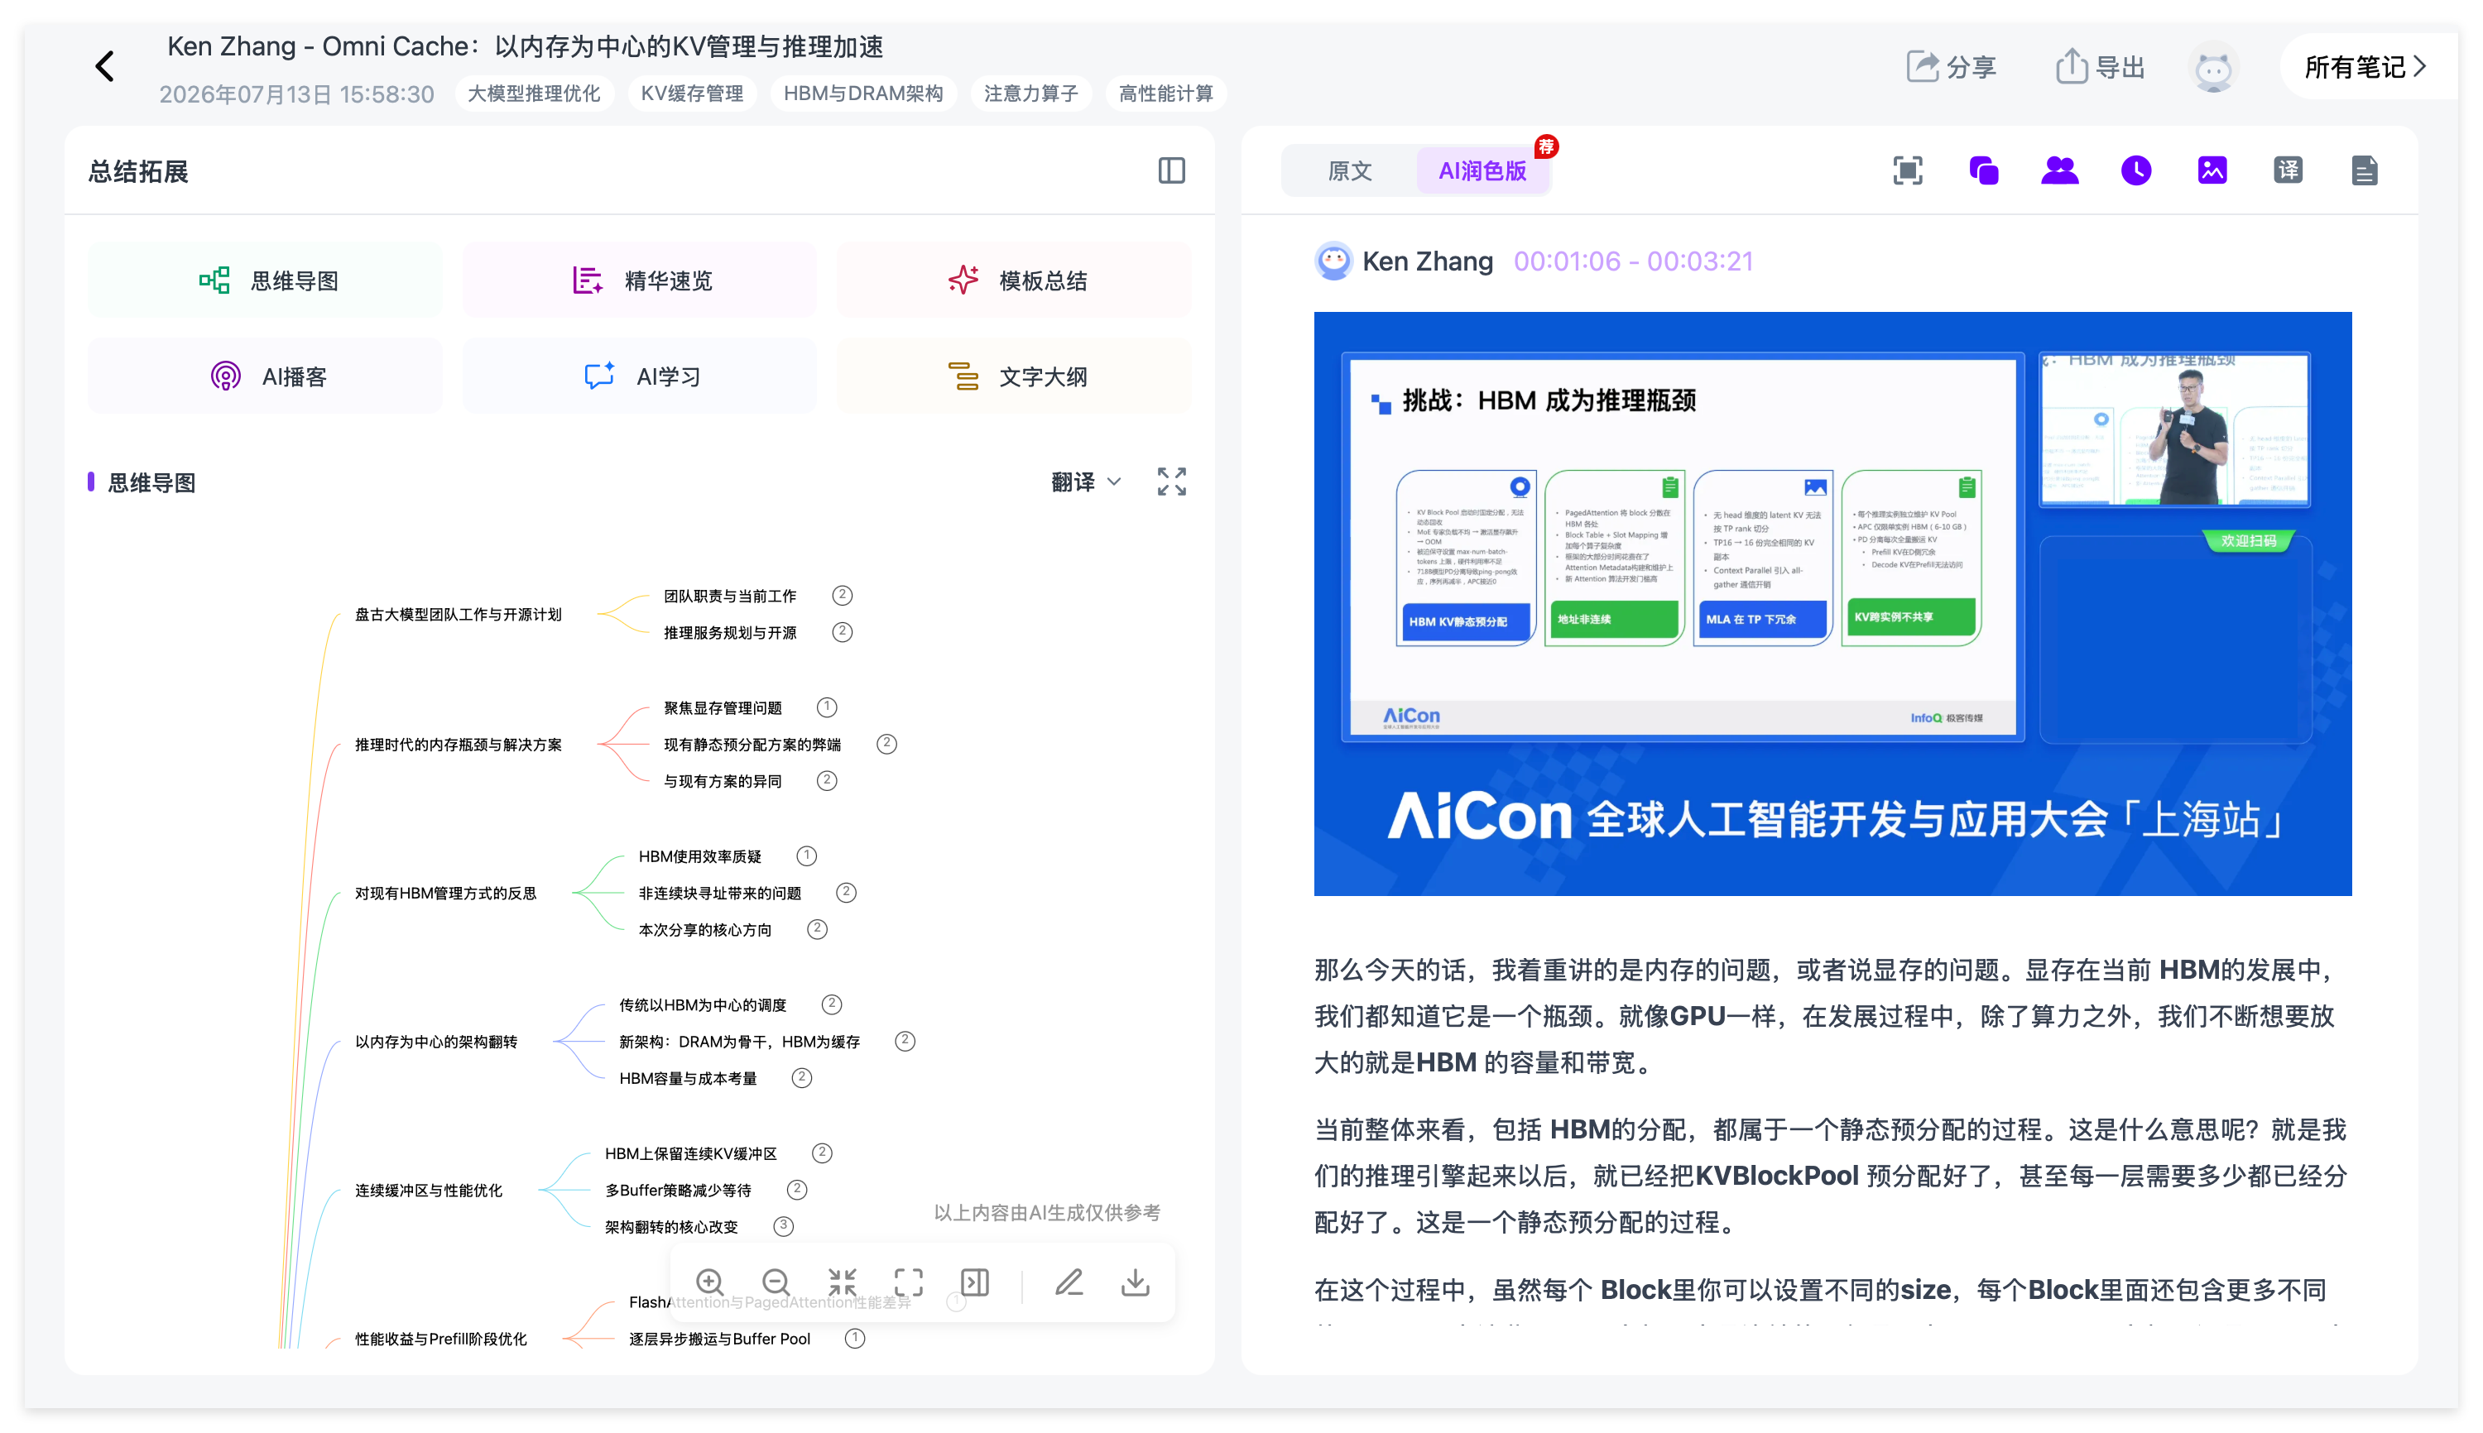
Task: Click Ken Zhang speaker avatar
Action: tap(1333, 261)
